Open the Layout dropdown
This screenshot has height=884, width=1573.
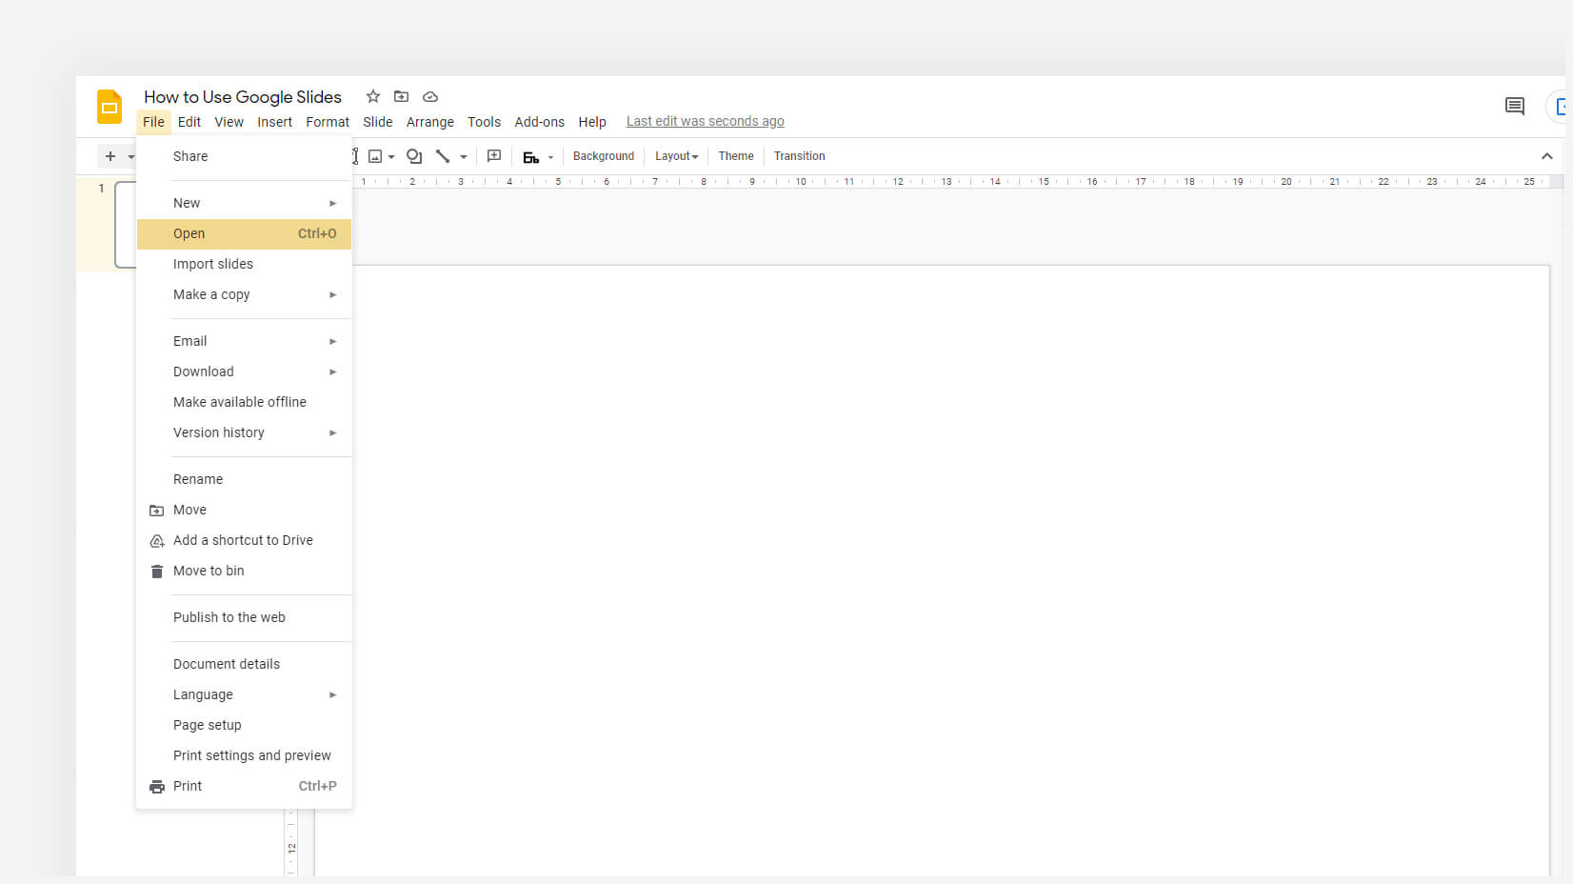tap(676, 156)
